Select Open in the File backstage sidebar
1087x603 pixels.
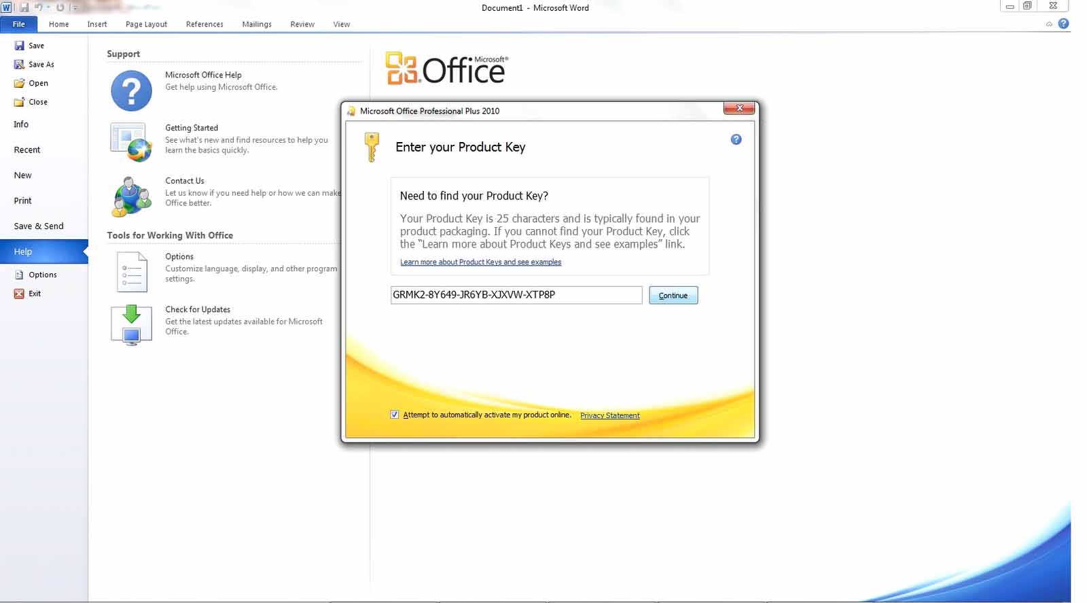click(x=38, y=83)
